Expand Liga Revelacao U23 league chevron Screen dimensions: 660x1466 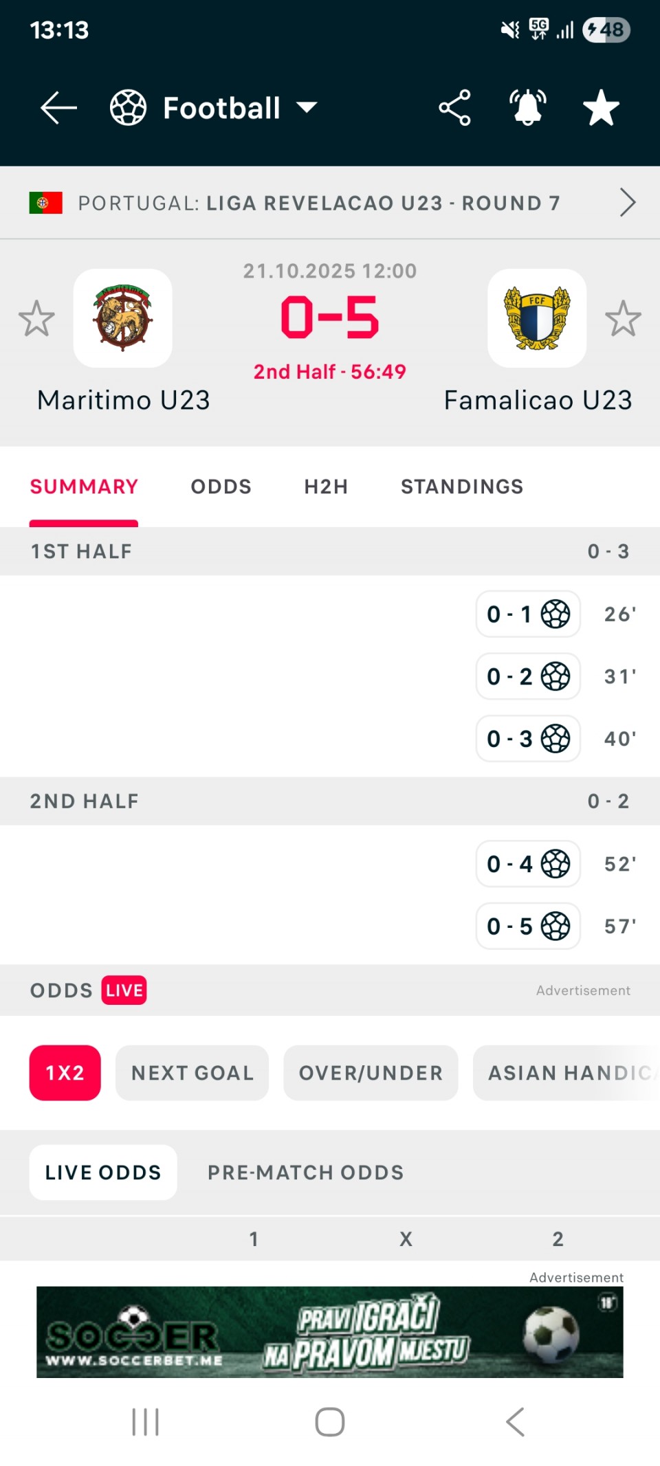[627, 203]
